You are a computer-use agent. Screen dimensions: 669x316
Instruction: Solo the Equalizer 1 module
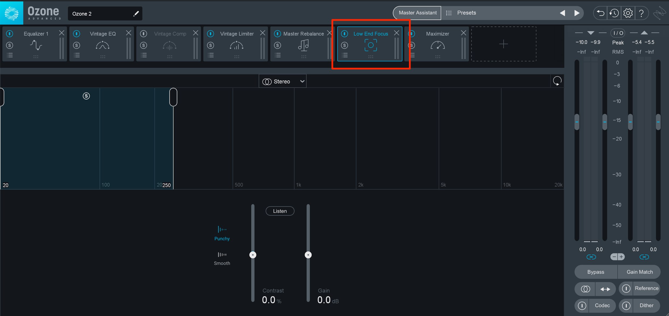[10, 45]
